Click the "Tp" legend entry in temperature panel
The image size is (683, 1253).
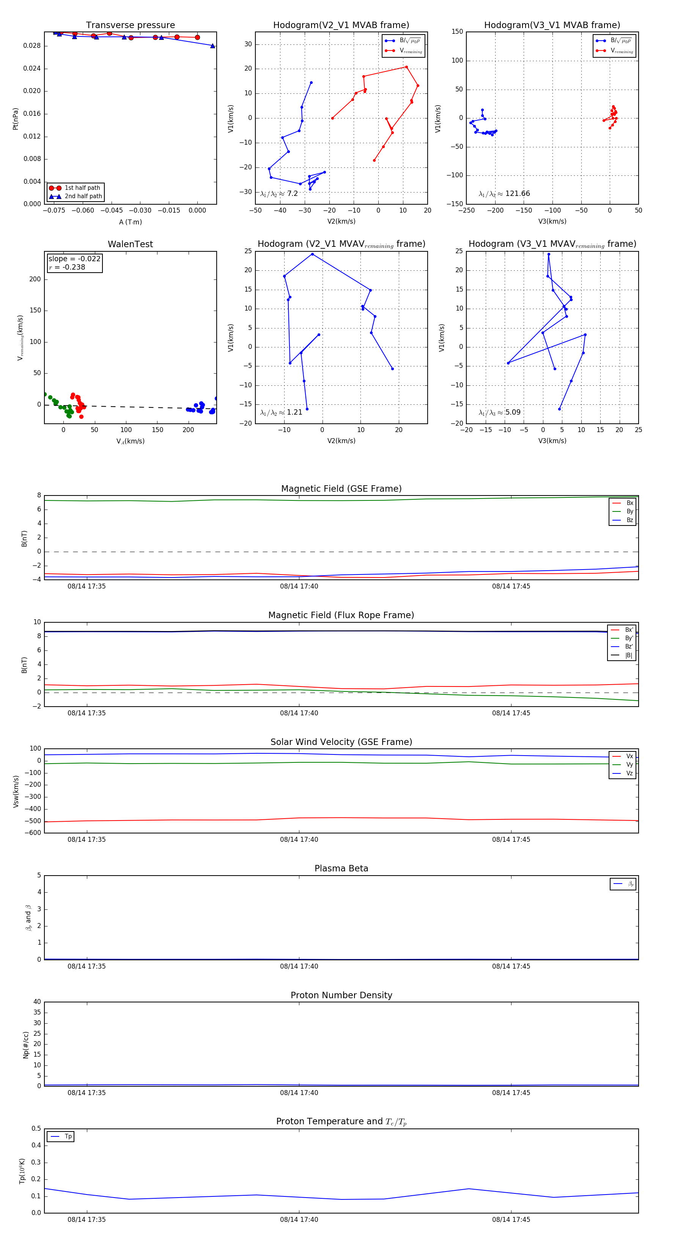pos(61,1137)
